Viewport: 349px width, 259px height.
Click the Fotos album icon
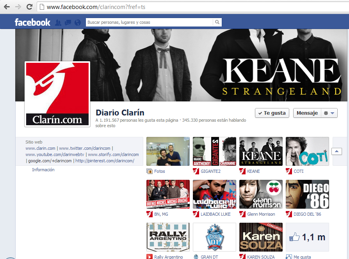pyautogui.click(x=150, y=171)
